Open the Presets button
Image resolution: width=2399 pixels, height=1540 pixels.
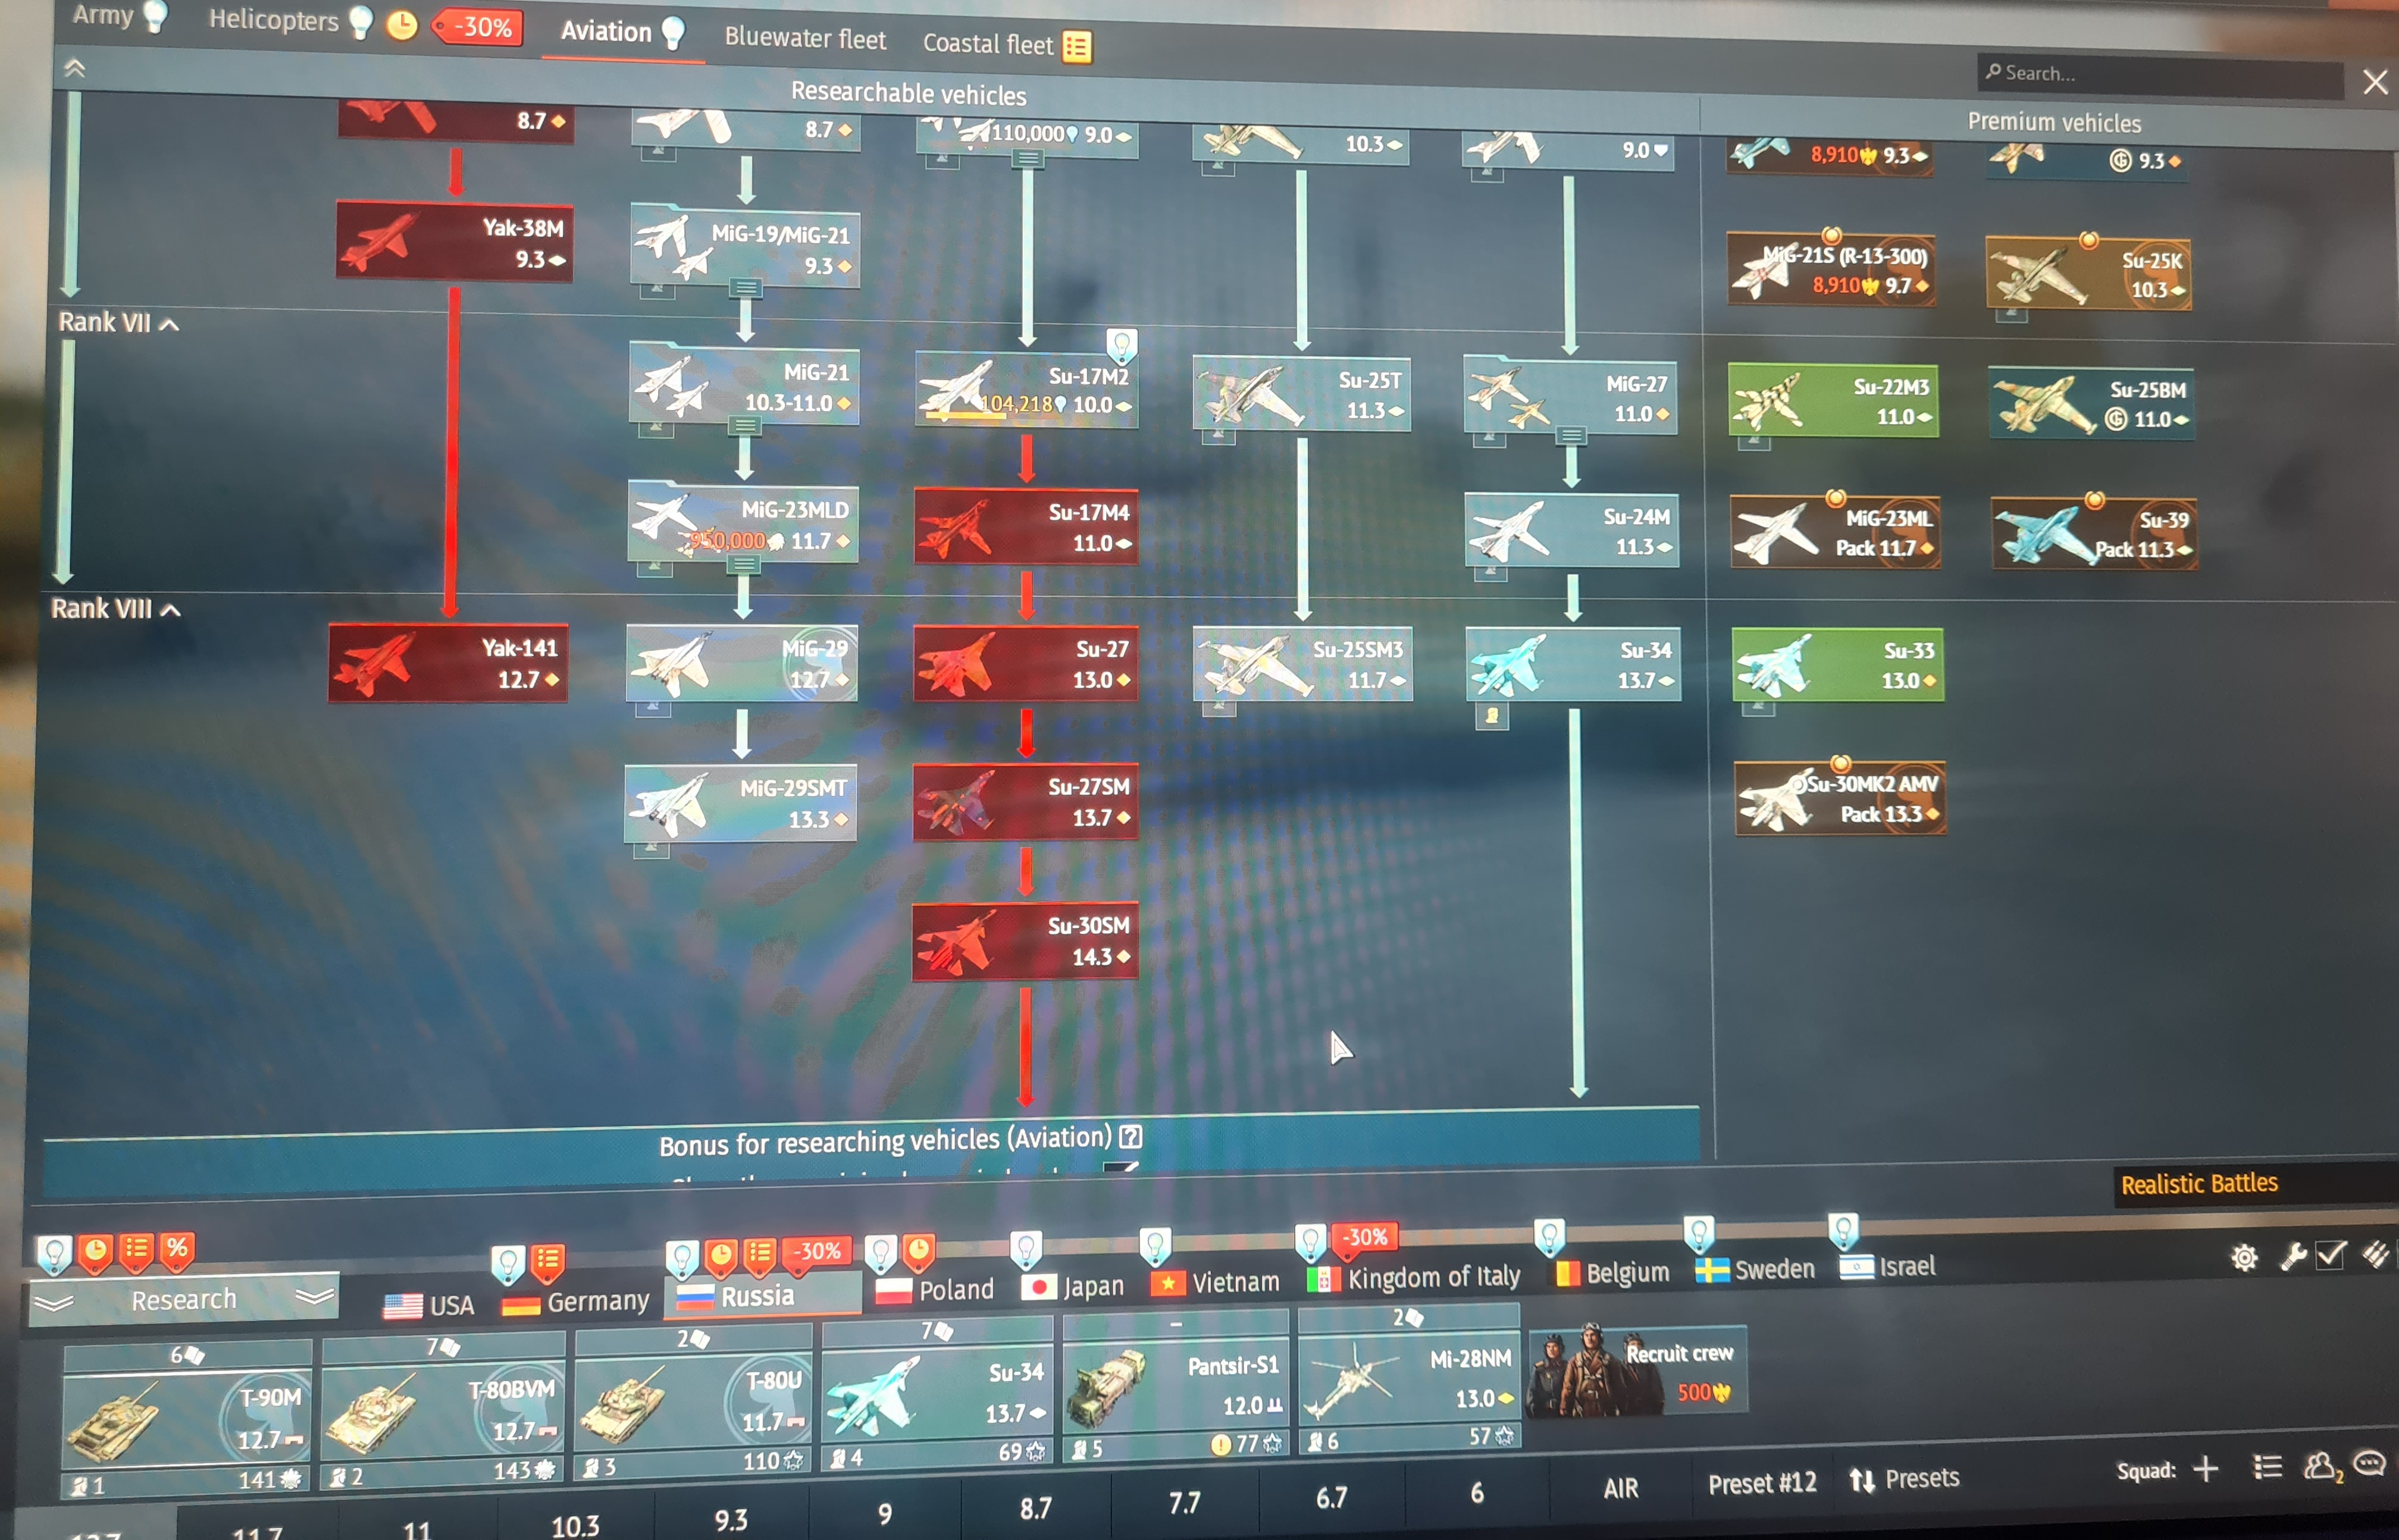[1904, 1479]
